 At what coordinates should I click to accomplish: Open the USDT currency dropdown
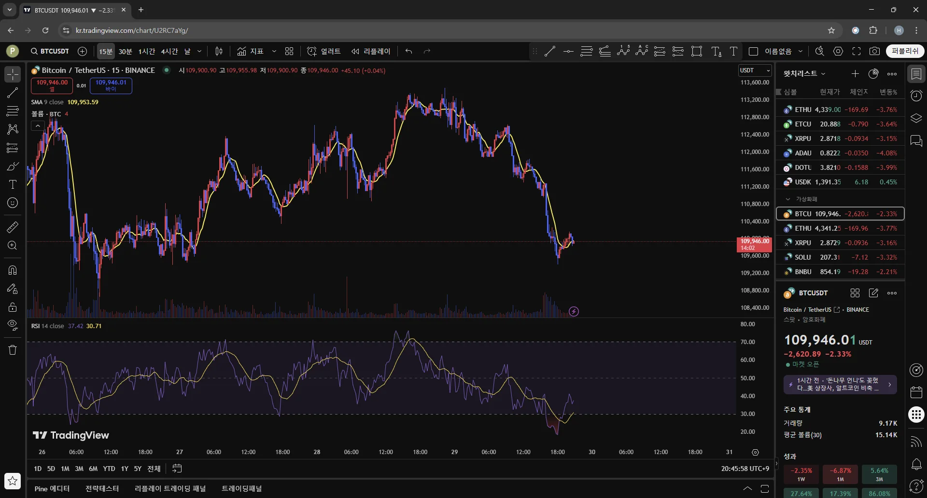(x=755, y=70)
